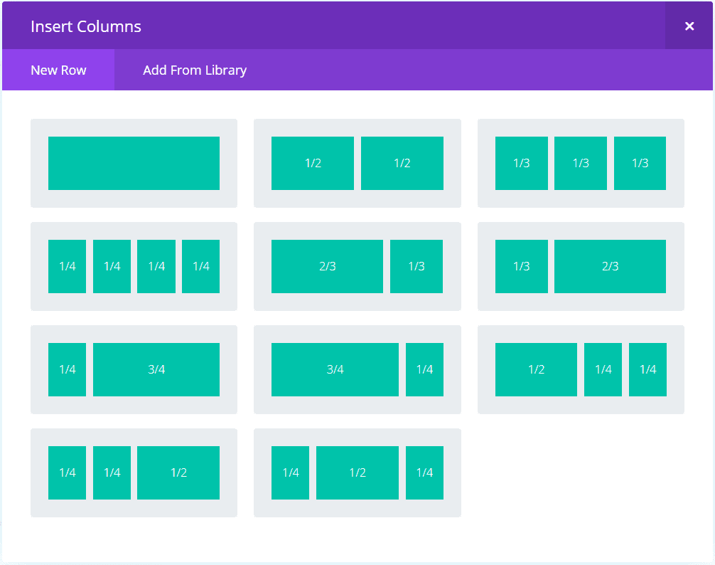Click the left 1/2 block in the two-column card
Screen dimensions: 715x565
pyautogui.click(x=313, y=163)
